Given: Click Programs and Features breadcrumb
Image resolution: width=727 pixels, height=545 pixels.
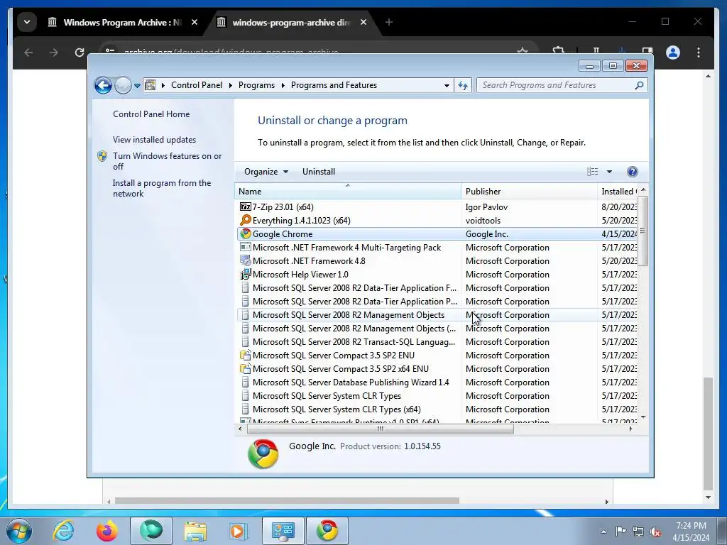Looking at the screenshot, I should pos(334,85).
